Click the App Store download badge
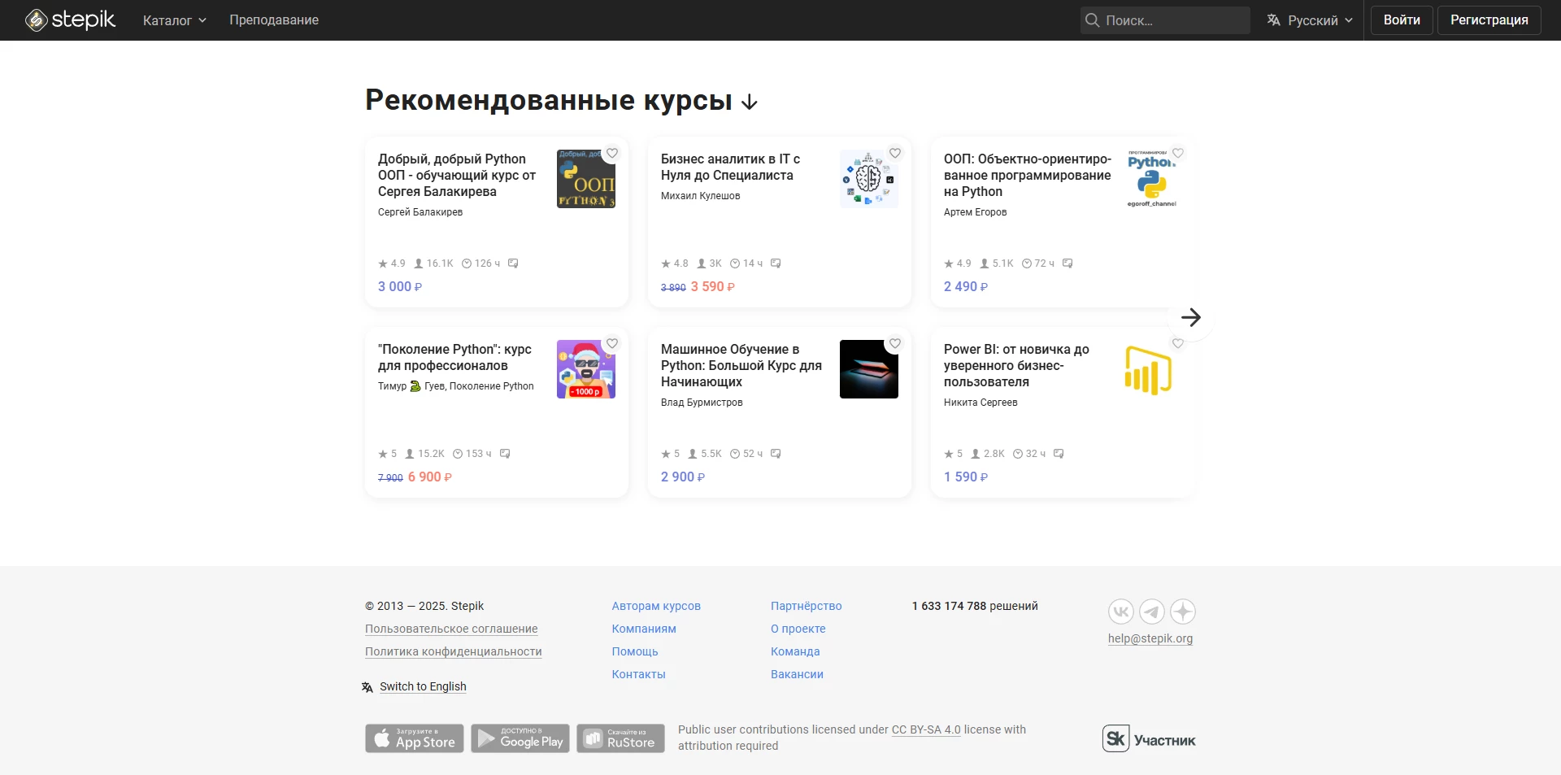 pyautogui.click(x=415, y=738)
